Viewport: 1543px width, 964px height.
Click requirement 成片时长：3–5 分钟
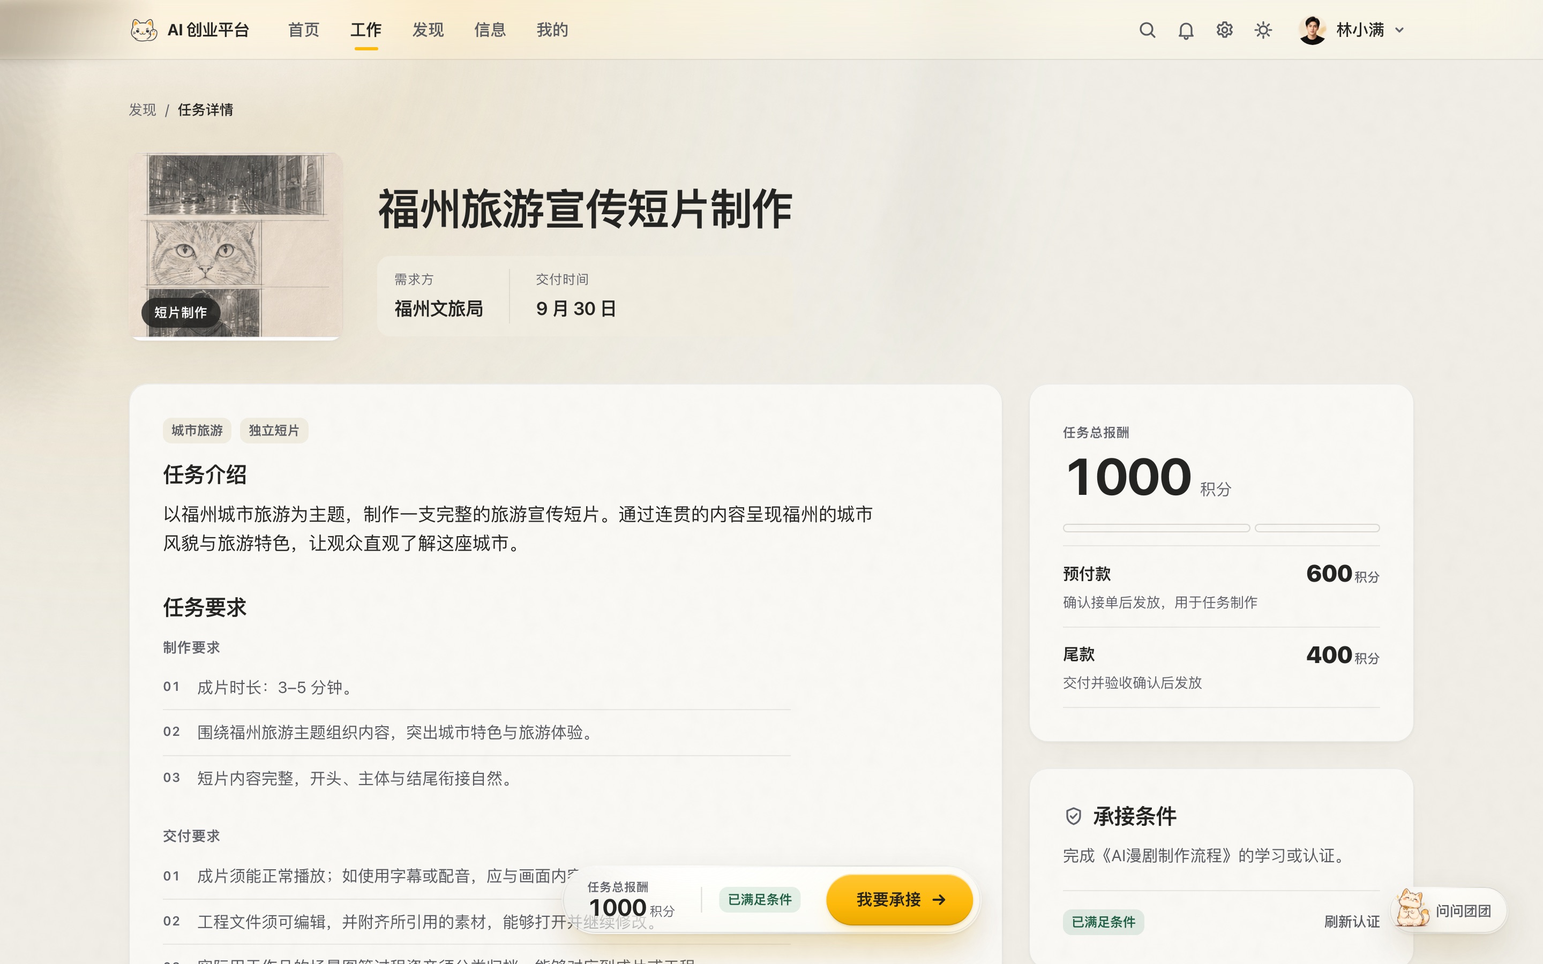point(476,687)
